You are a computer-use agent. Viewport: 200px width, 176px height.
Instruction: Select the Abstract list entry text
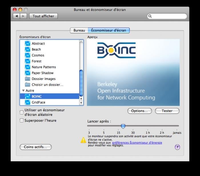pyautogui.click(x=38, y=43)
